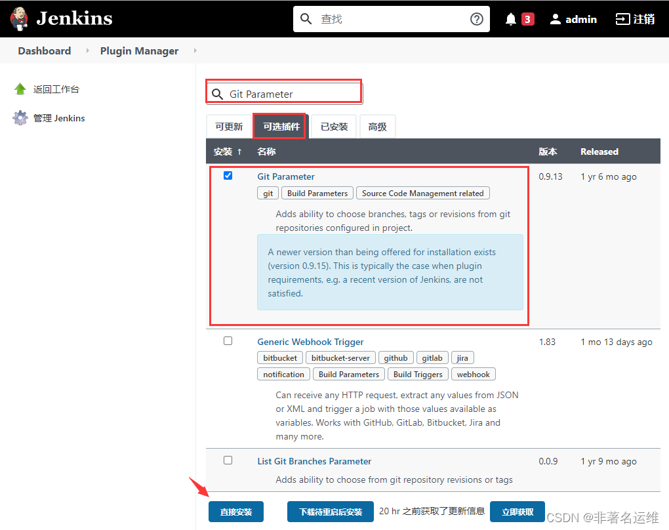This screenshot has height=530, width=669.
Task: Click the '1 mo 13 days ago' release cell
Action: pos(617,342)
